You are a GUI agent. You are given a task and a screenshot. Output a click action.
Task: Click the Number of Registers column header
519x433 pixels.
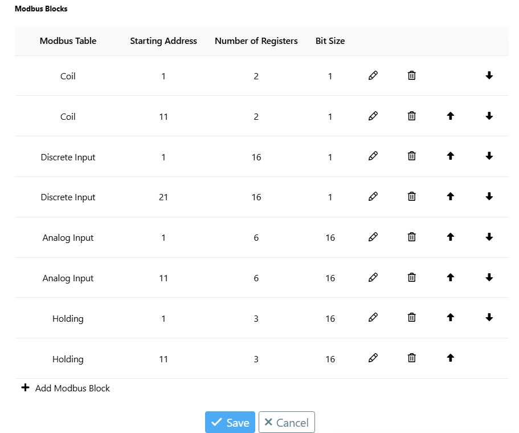coord(256,41)
